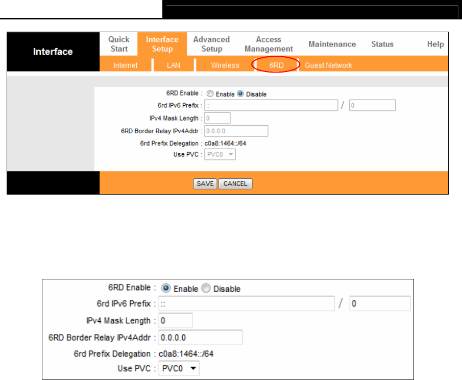Switch to the Maintenance tab

[332, 44]
